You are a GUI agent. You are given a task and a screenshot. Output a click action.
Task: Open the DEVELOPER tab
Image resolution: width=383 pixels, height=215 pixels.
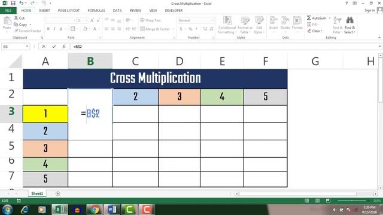(174, 11)
